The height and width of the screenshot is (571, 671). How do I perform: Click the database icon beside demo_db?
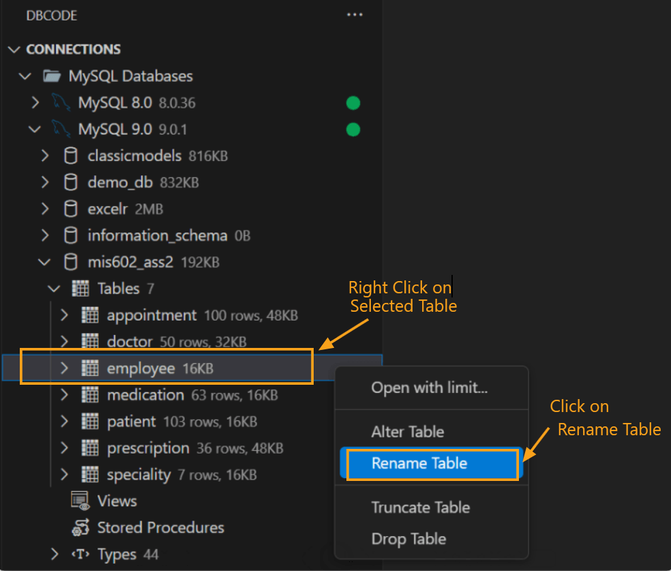[71, 182]
